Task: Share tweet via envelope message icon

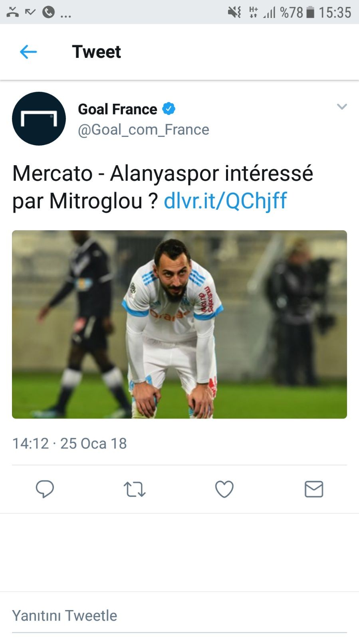Action: pyautogui.click(x=314, y=489)
